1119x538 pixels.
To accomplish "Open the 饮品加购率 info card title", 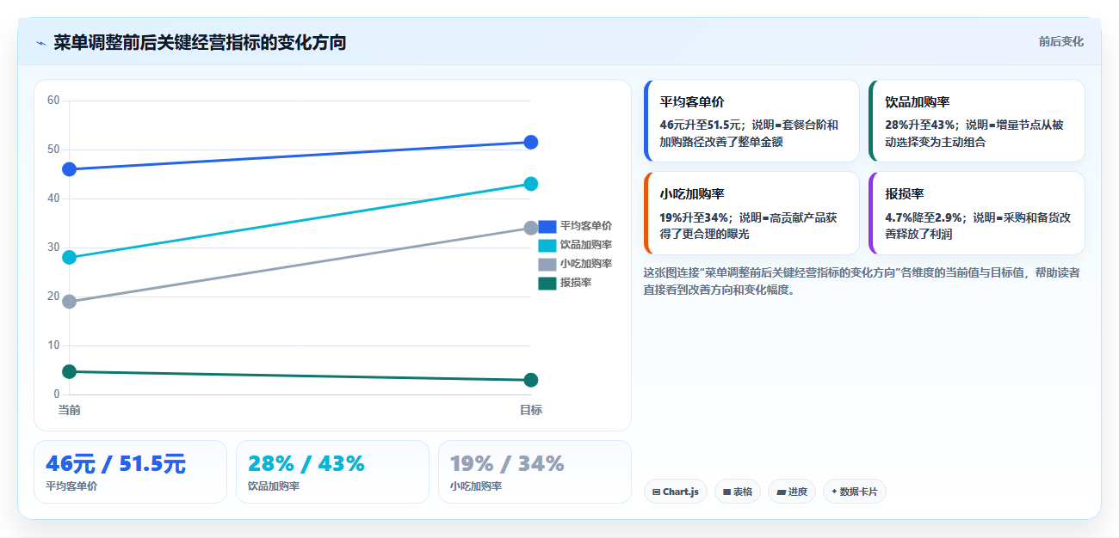I will [x=918, y=101].
